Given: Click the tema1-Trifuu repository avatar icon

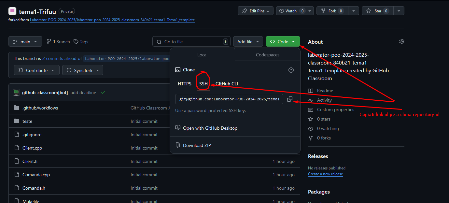Looking at the screenshot, I should coord(12,11).
